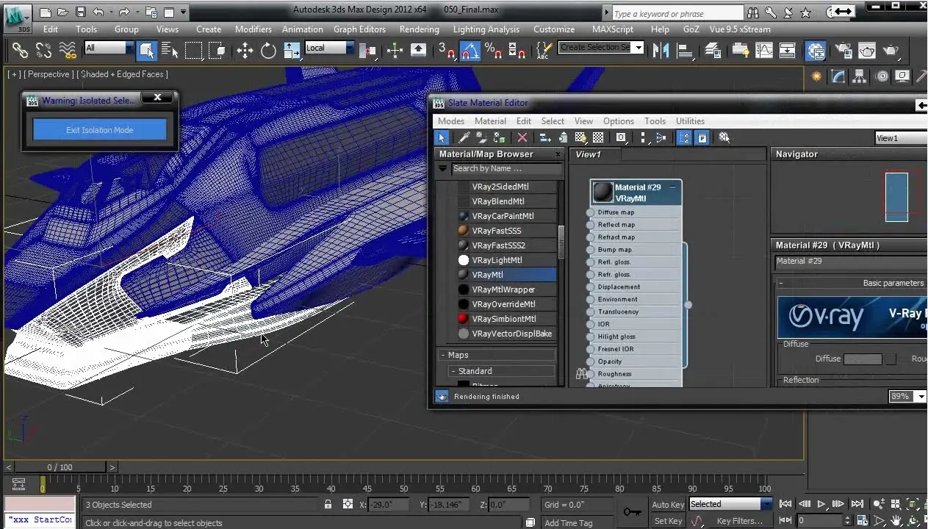Open the Modifiers menu
Viewport: 928px width, 529px height.
pyautogui.click(x=253, y=29)
